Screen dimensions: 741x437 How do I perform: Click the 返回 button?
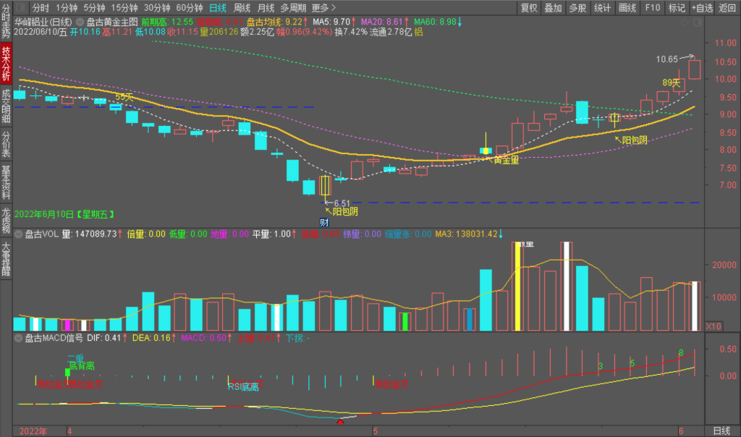tap(727, 8)
